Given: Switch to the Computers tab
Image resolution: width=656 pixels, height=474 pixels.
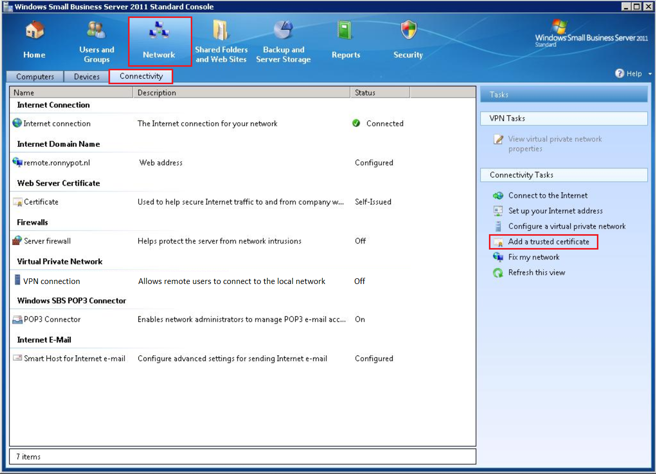Looking at the screenshot, I should coord(35,77).
